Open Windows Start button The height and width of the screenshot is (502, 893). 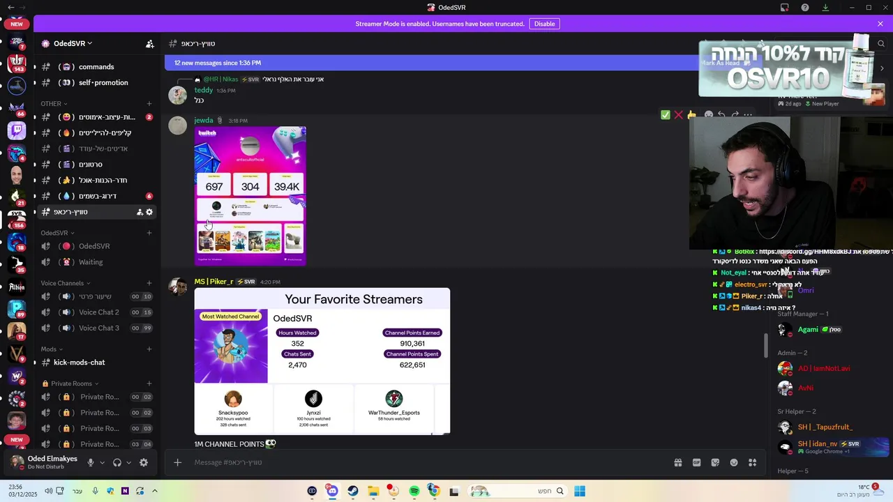(580, 491)
